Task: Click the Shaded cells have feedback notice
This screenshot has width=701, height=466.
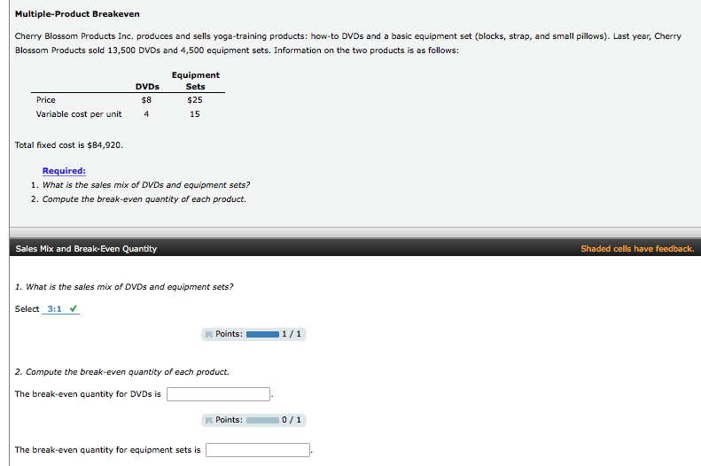Action: [x=637, y=249]
